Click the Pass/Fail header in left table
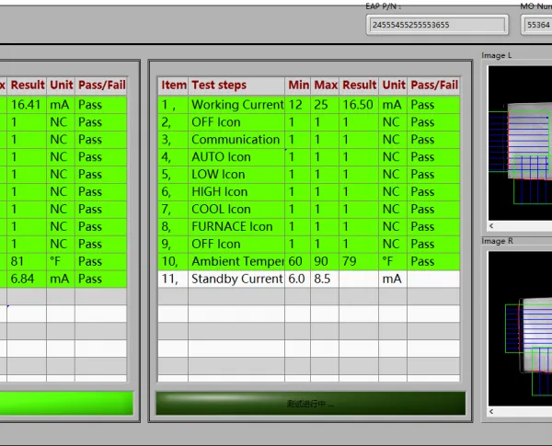This screenshot has width=552, height=446. tap(101, 86)
